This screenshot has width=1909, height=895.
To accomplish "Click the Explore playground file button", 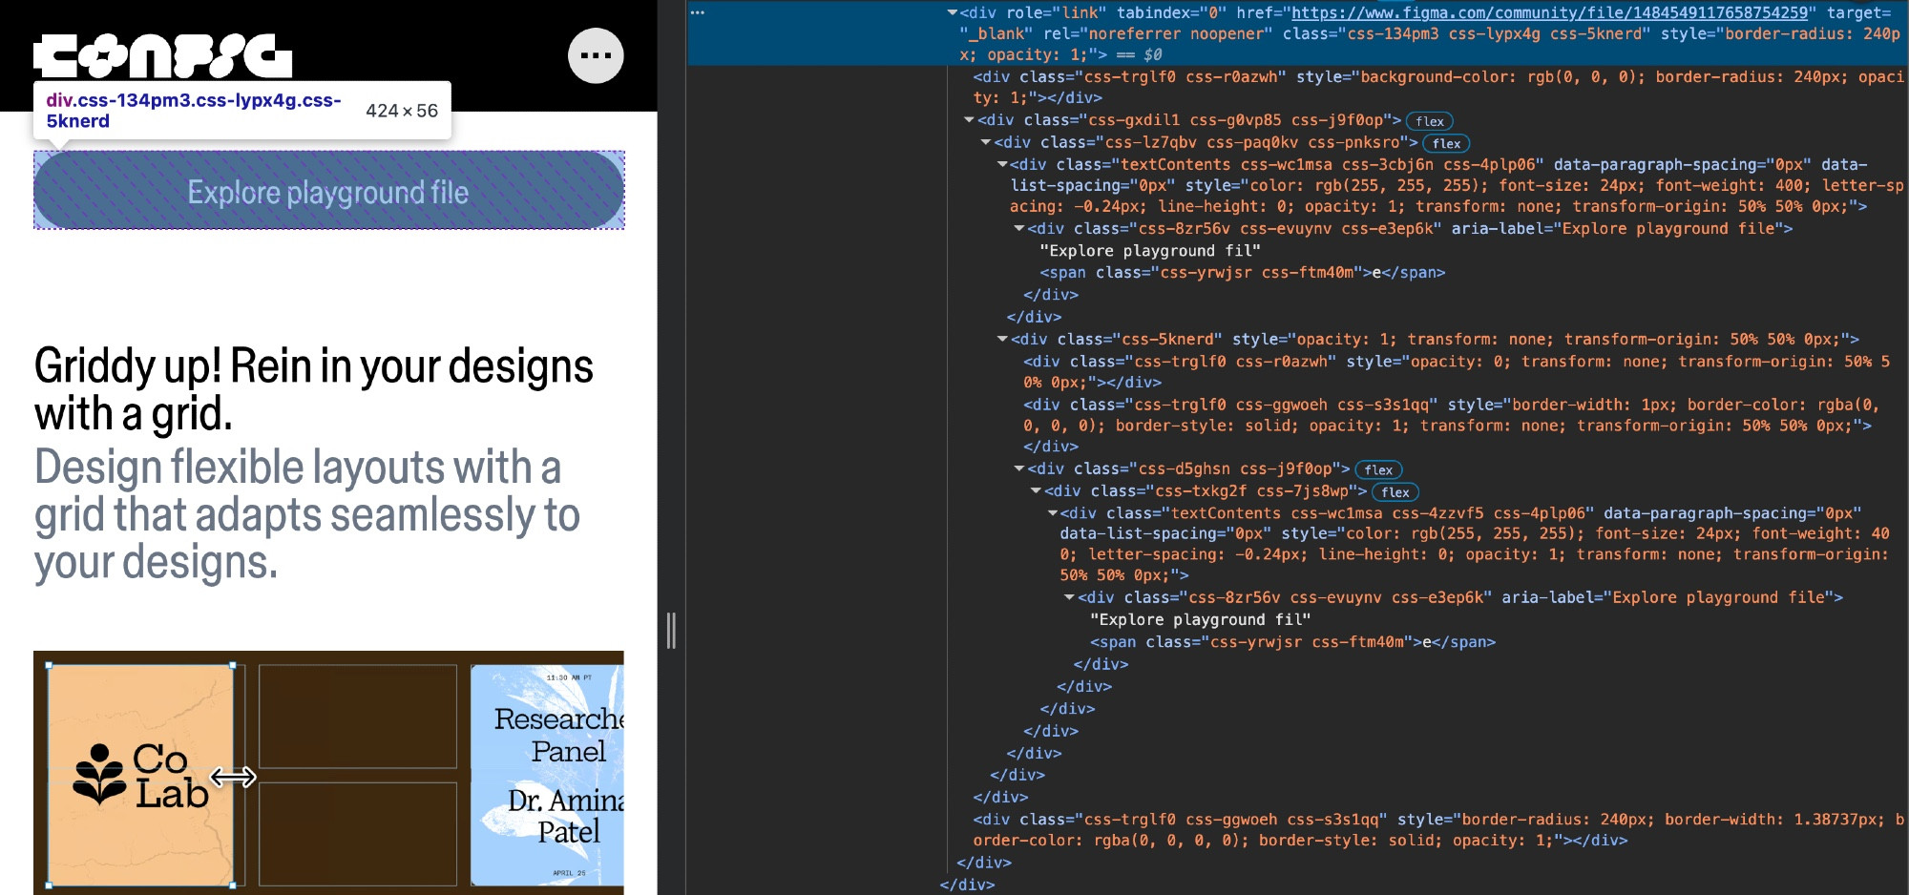I will [x=328, y=190].
